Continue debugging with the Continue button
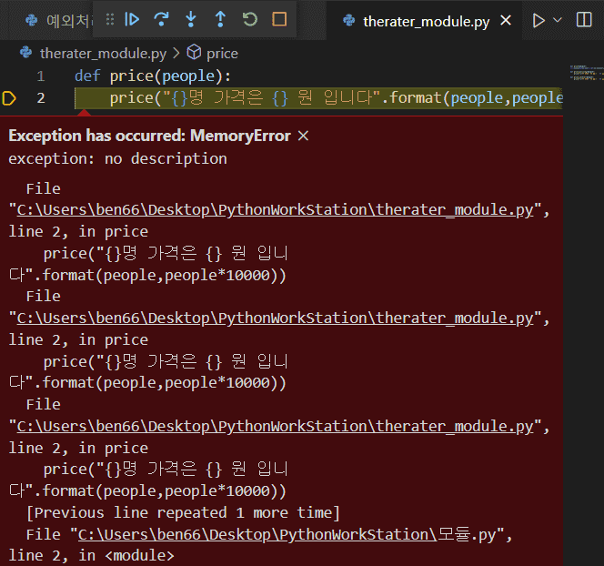 [132, 19]
